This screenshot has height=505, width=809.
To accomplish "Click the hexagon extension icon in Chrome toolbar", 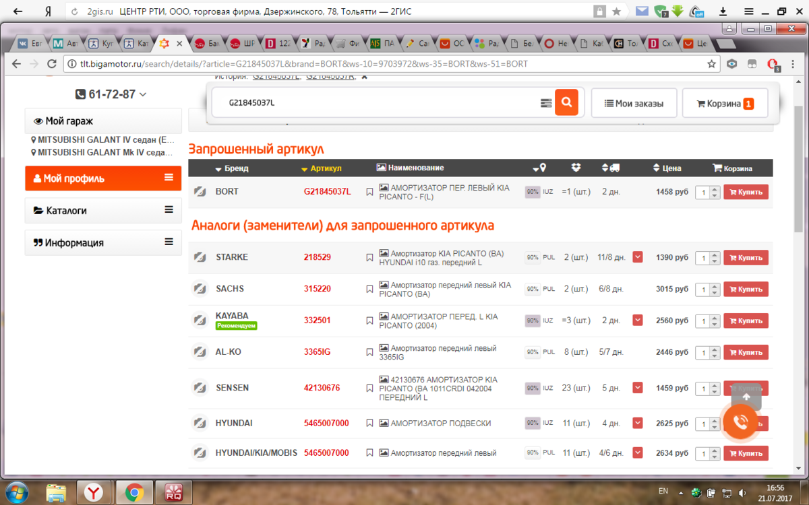I will 732,64.
